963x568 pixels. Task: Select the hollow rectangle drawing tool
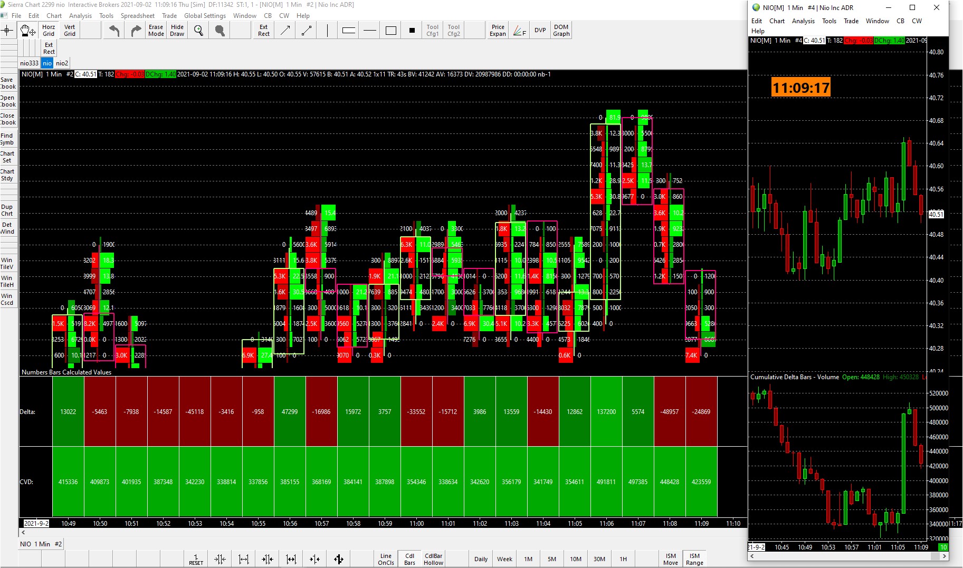tap(391, 31)
